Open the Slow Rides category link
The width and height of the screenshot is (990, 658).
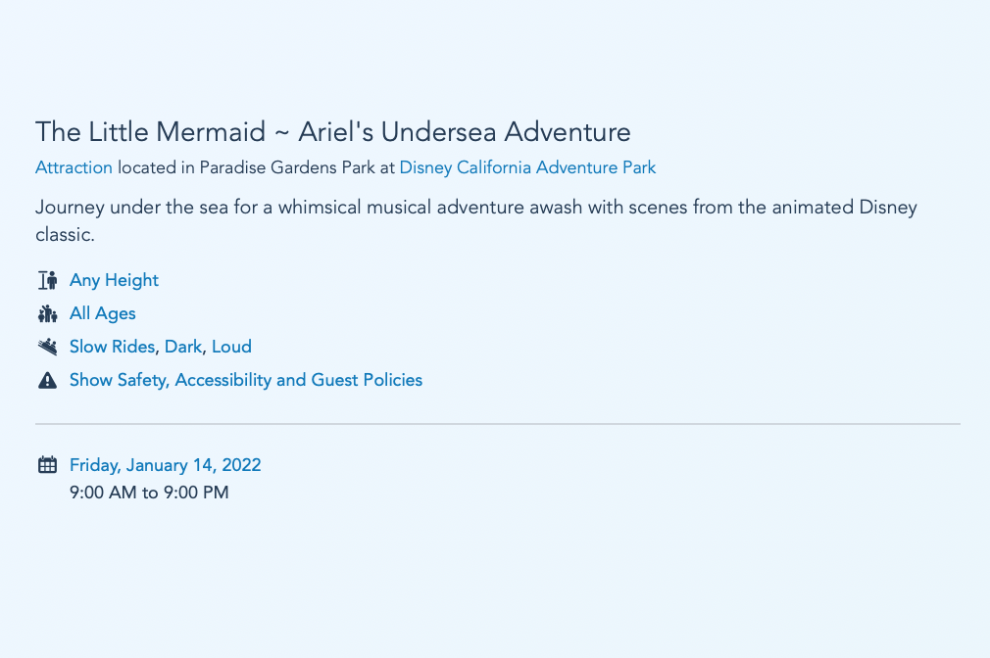click(112, 347)
